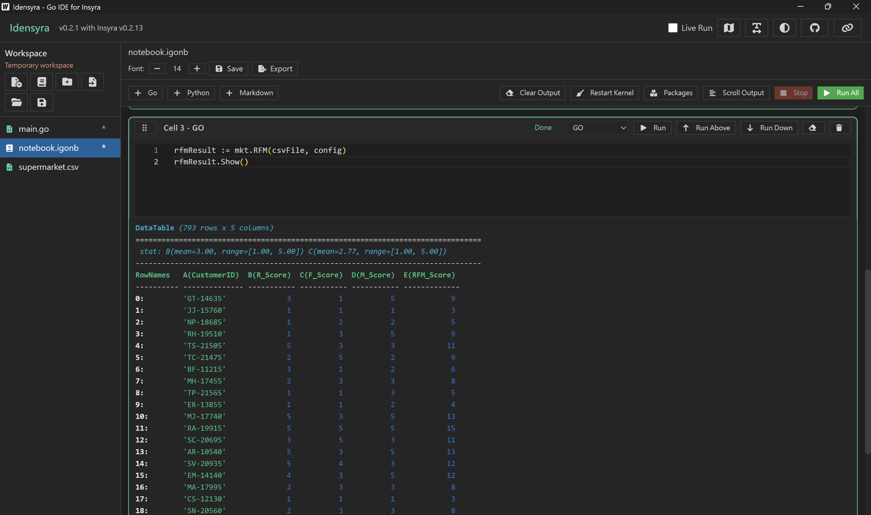Click the new folder icon in Workspace
This screenshot has height=515, width=871.
pos(67,82)
